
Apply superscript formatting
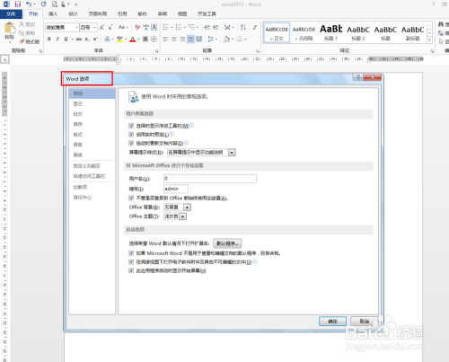(x=95, y=39)
